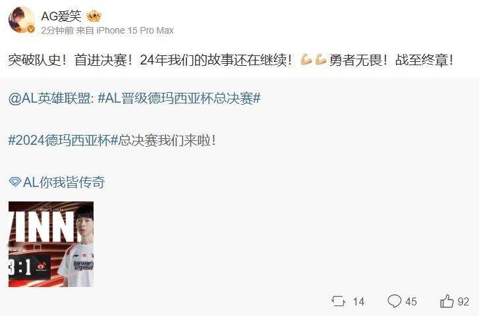Open comments via speech bubble icon
479x316 pixels.
click(x=395, y=301)
